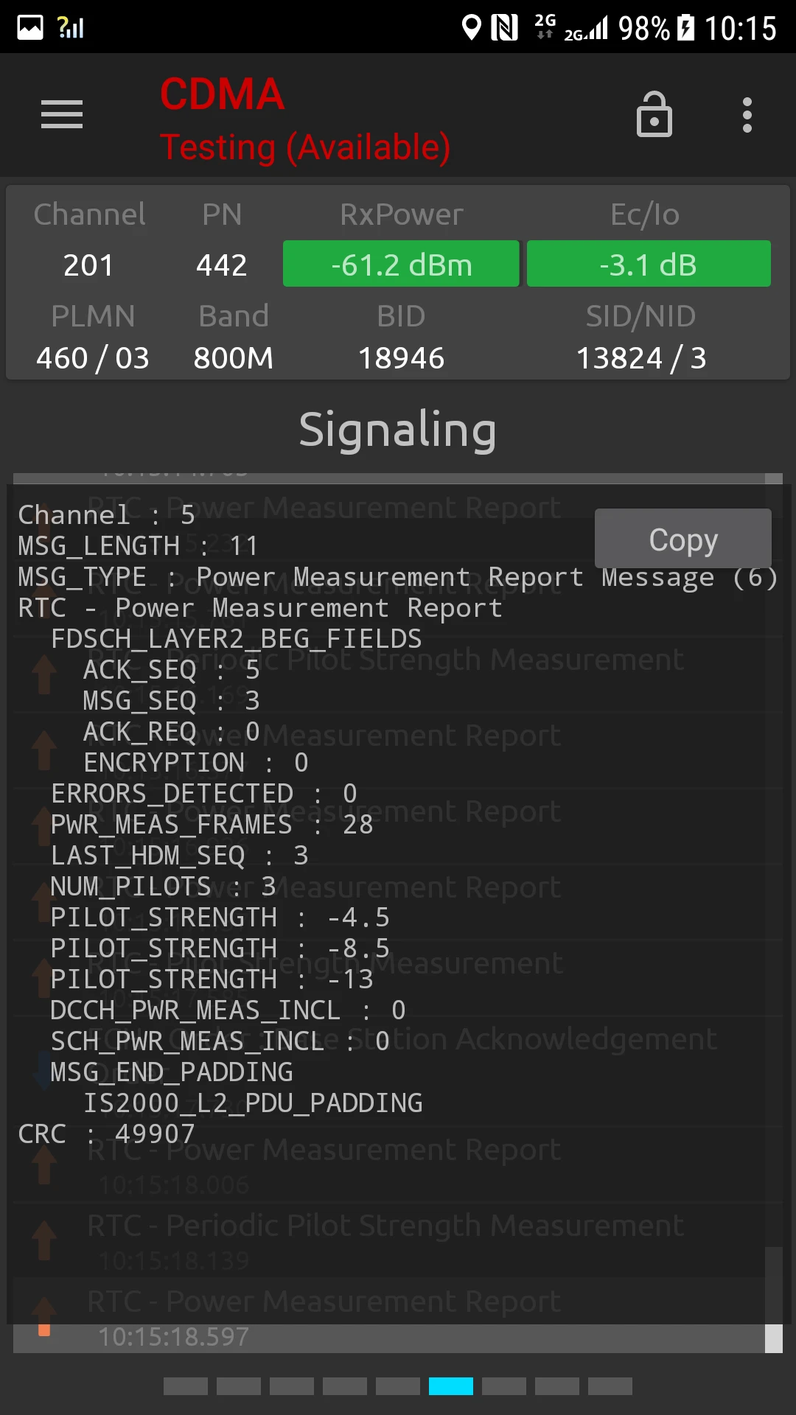Tap the -61.2 dBm RxPower indicator

(x=401, y=264)
